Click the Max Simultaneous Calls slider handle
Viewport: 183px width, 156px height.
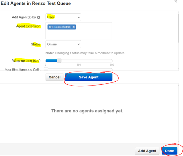click(46, 69)
